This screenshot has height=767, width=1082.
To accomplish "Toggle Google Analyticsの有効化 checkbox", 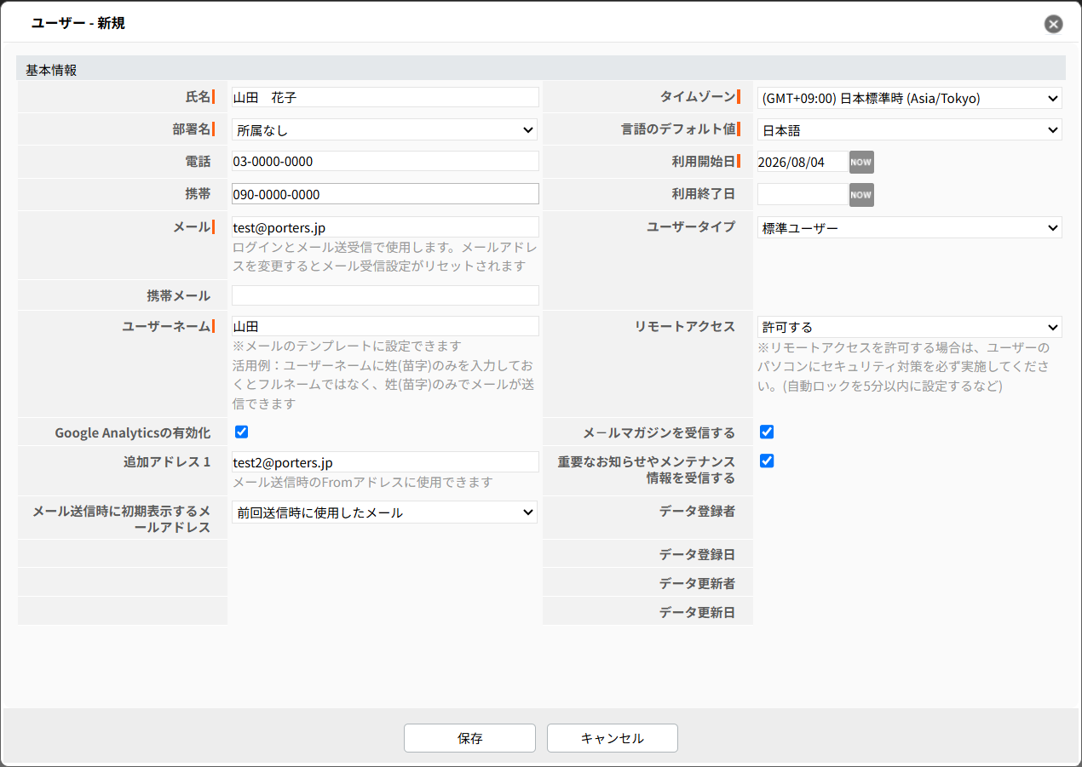I will (x=241, y=432).
